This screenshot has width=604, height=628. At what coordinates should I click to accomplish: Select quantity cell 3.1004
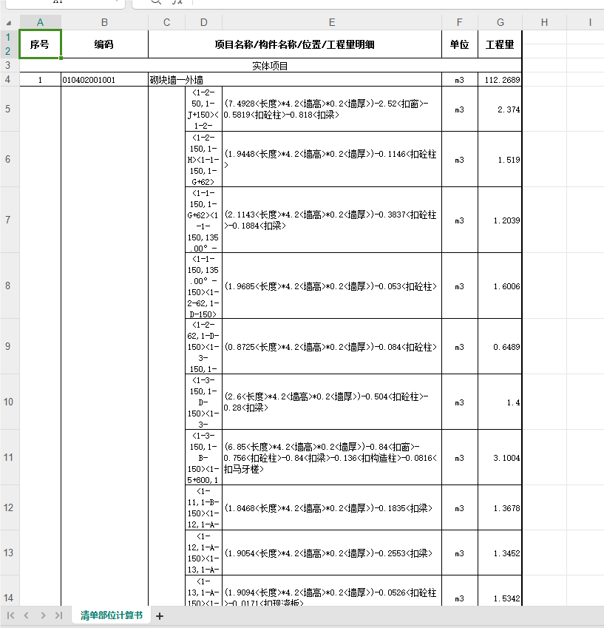click(500, 457)
